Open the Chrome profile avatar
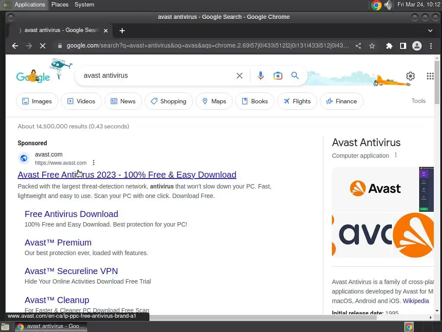 point(417,46)
